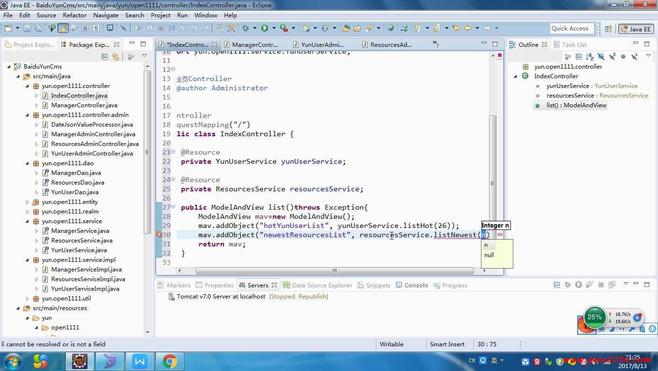Click the editor horizontal scrollbar
The height and width of the screenshot is (371, 658).
click(x=334, y=271)
